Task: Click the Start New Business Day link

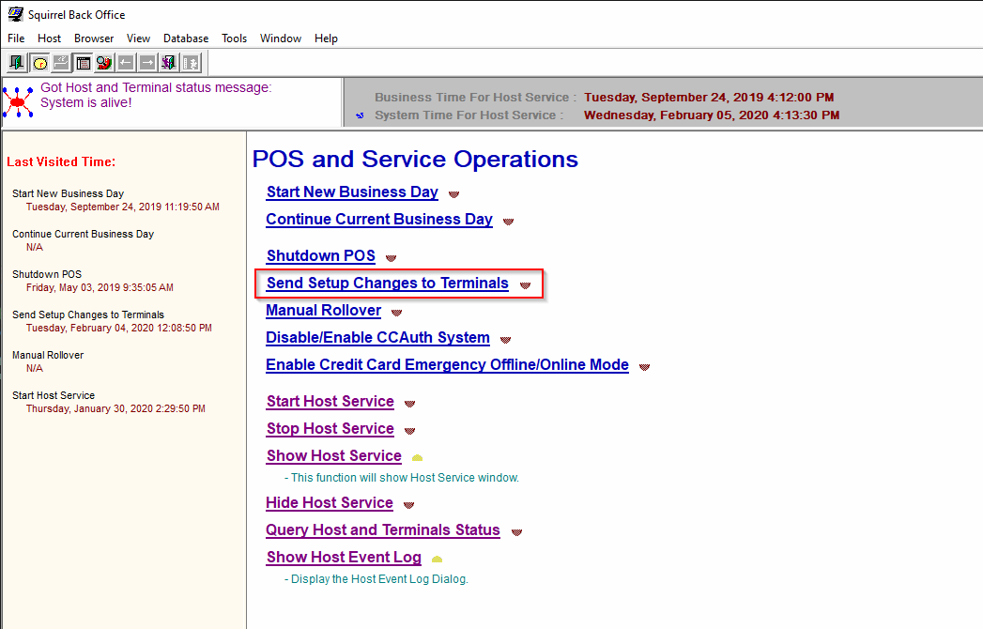Action: coord(352,192)
